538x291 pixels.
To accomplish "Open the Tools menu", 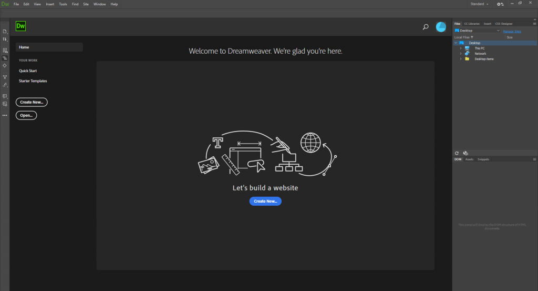I will click(63, 4).
